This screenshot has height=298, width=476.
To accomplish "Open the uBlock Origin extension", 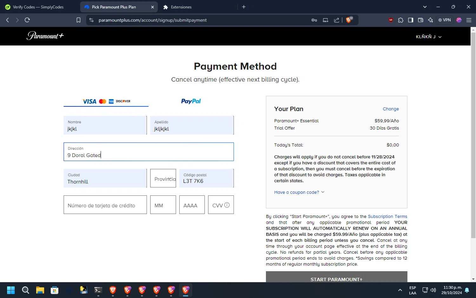I will coord(391,20).
